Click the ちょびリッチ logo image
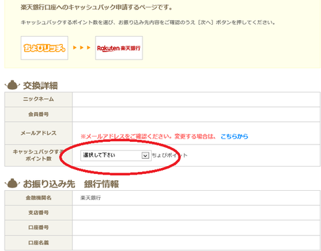Image resolution: width=321 pixels, height=251 pixels. [44, 48]
